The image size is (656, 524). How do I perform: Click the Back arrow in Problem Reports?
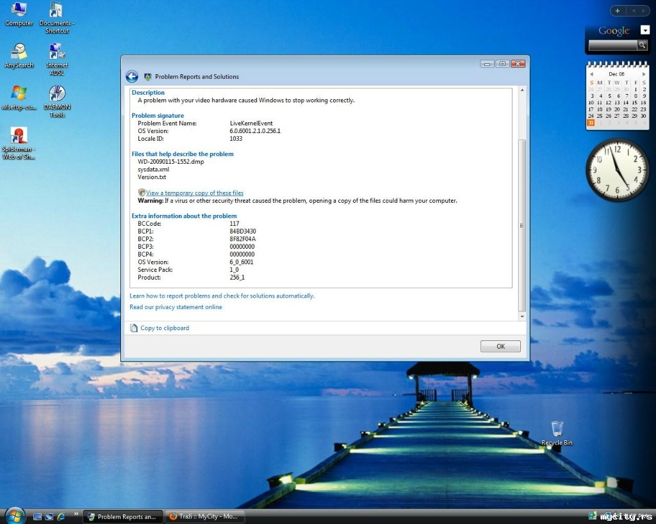click(x=132, y=77)
